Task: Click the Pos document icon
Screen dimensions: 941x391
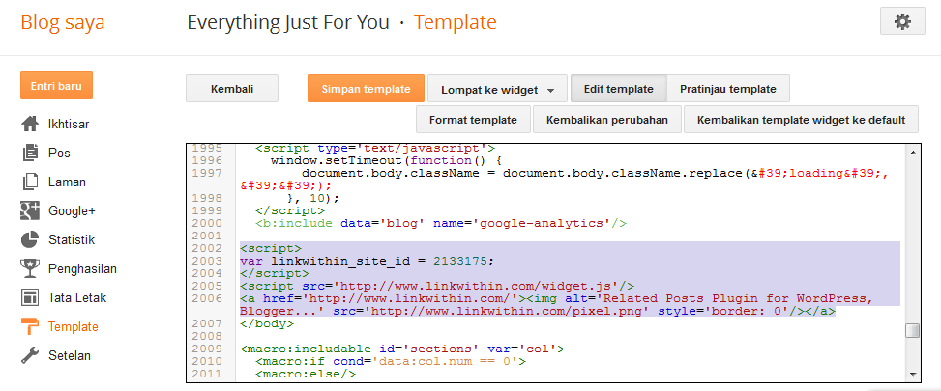Action: pyautogui.click(x=30, y=153)
